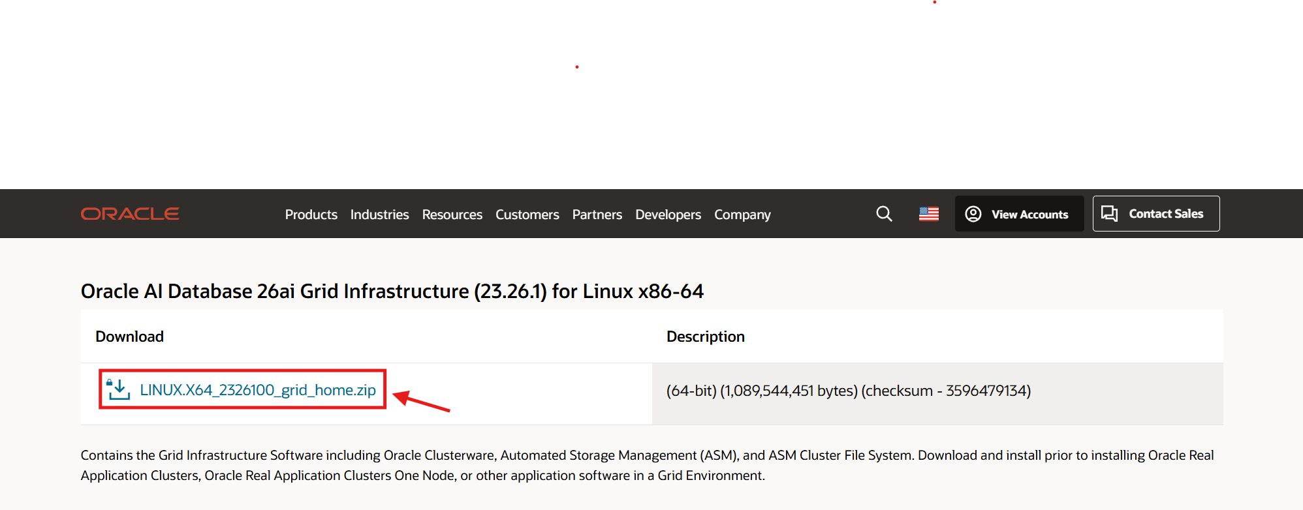
Task: Download LINUX.X64_2326100_grid_home.zip file link
Action: (x=258, y=390)
